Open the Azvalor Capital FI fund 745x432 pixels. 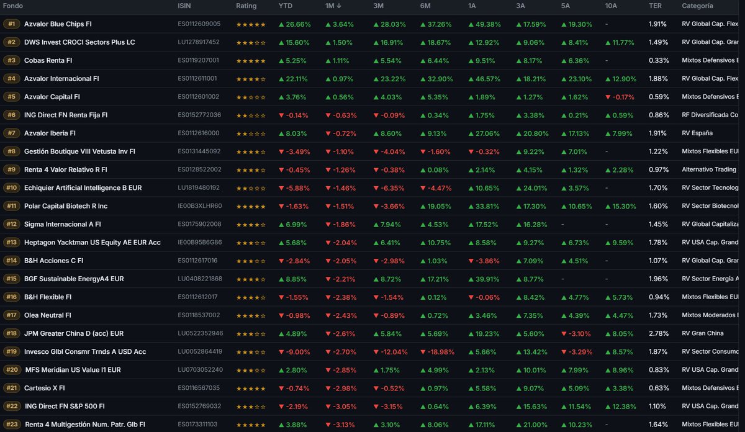point(52,97)
